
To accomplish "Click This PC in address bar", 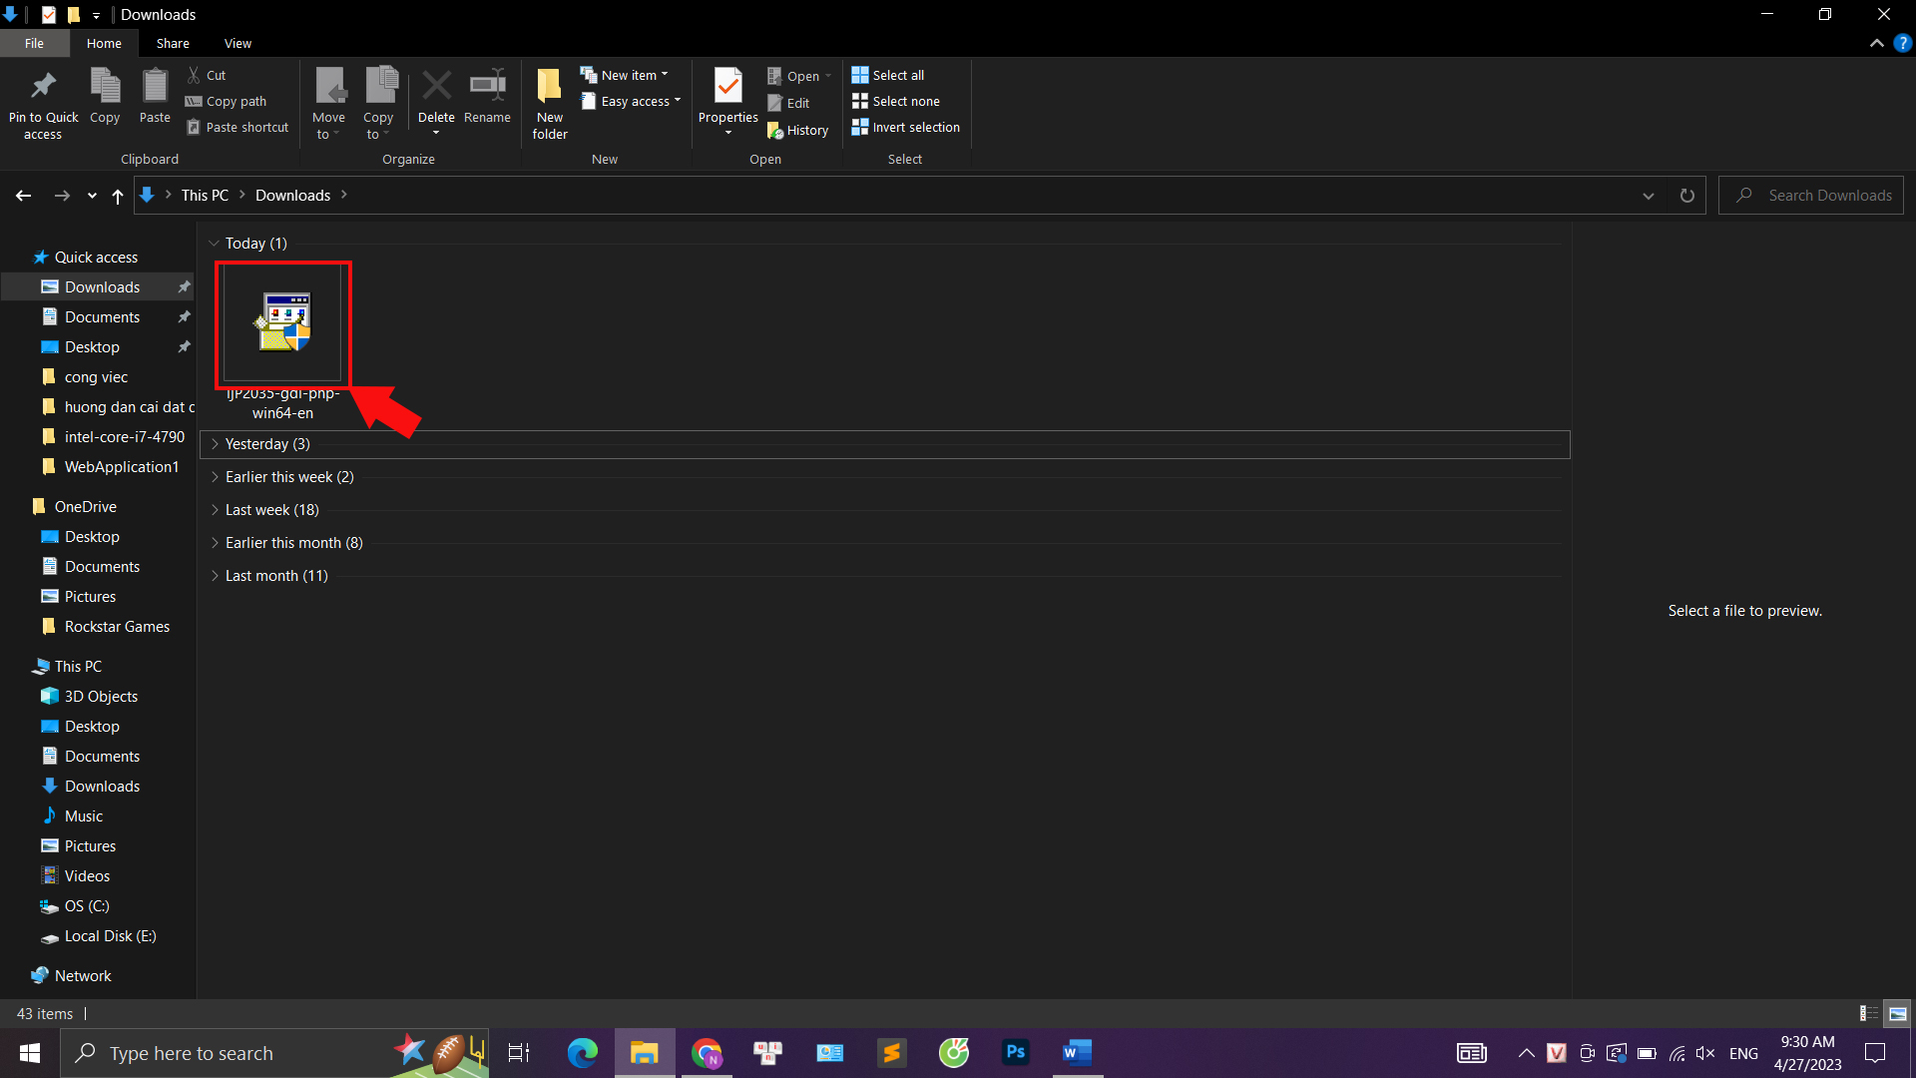I will coord(205,196).
